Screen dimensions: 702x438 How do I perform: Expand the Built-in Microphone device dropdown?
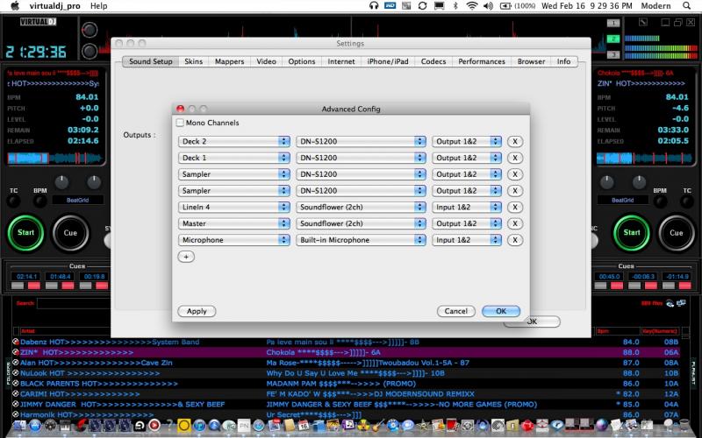[x=360, y=240]
